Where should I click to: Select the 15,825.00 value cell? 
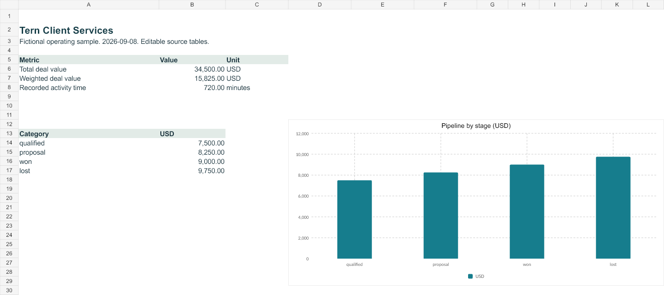tap(192, 78)
